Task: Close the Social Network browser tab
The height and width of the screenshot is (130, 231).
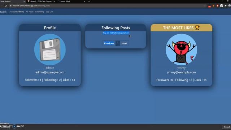Action: (24, 1)
